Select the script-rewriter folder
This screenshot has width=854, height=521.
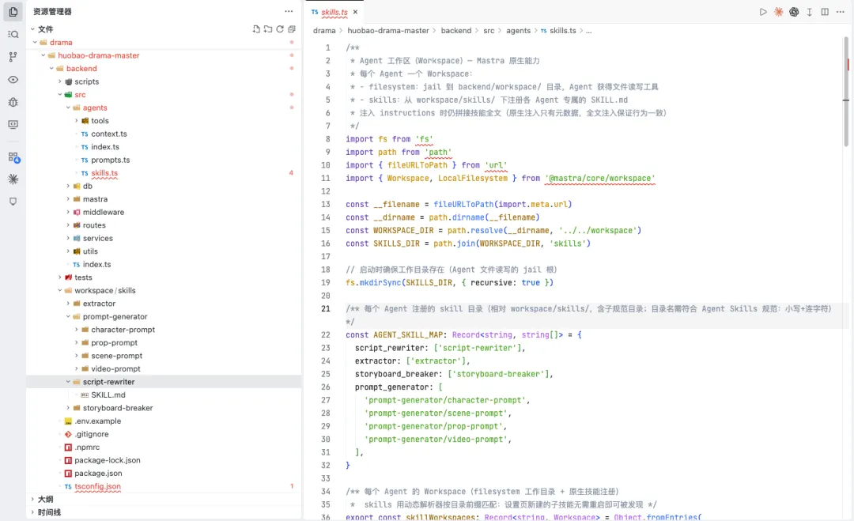(x=164, y=382)
